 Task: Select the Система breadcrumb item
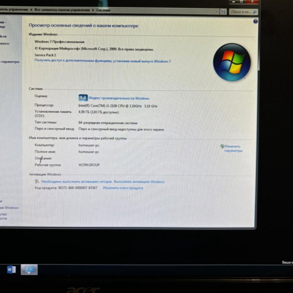coord(103,10)
